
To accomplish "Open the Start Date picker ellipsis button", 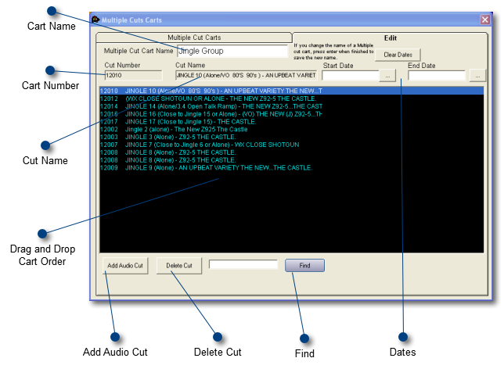I will (x=387, y=76).
